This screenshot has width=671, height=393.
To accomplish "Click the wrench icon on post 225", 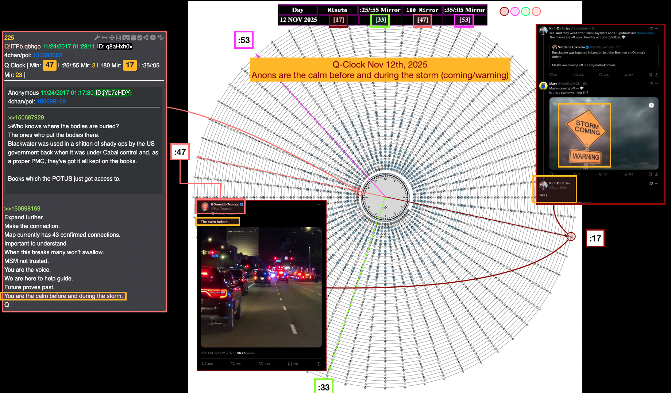I will [x=97, y=38].
